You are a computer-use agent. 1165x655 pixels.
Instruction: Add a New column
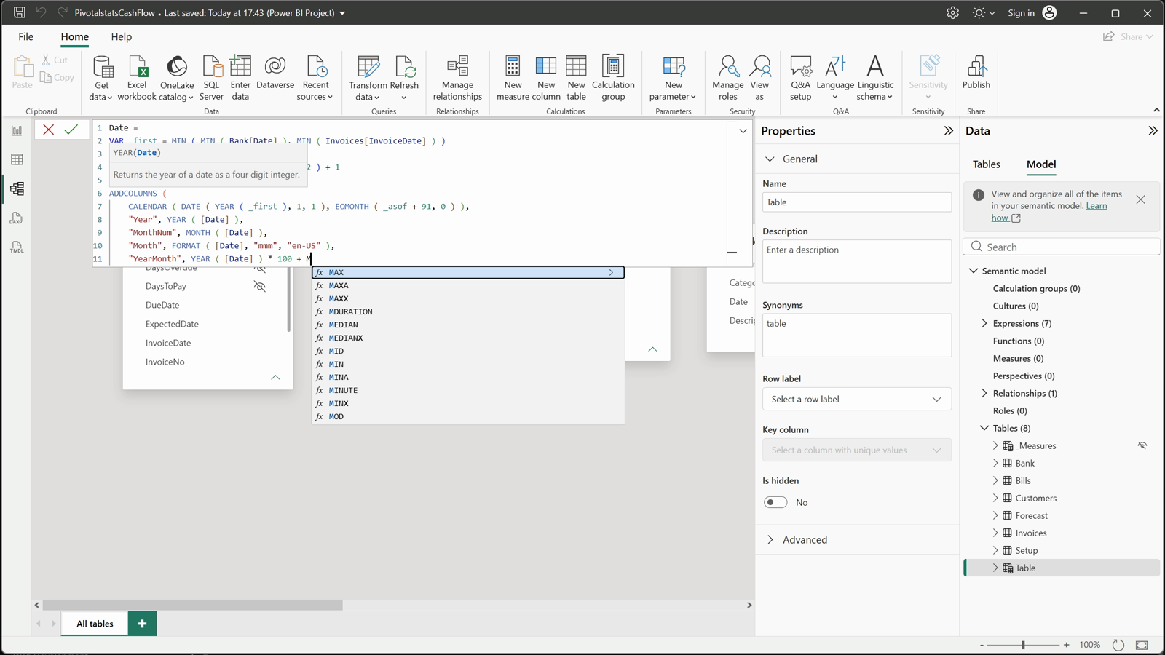546,78
